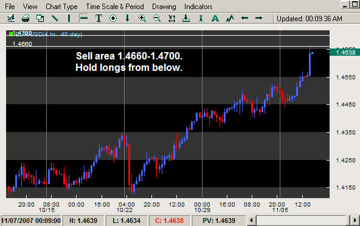Viewport: 360px width, 226px height.
Task: Open the Time Scale & Period menu
Action: click(115, 7)
